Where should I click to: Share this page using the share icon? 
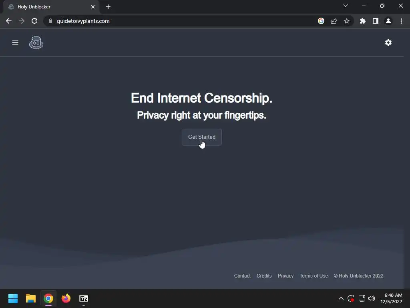coord(334,21)
